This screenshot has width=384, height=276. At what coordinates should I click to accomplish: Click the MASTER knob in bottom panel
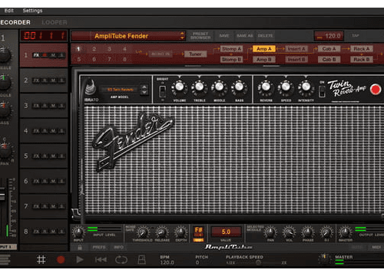(x=345, y=232)
